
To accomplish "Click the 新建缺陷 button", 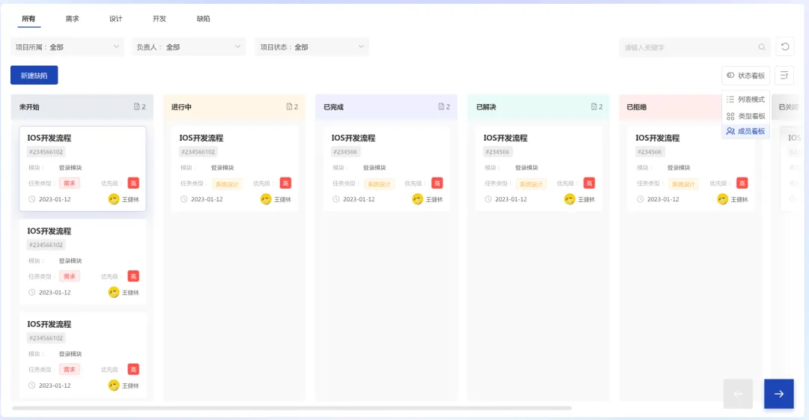I will (x=34, y=76).
